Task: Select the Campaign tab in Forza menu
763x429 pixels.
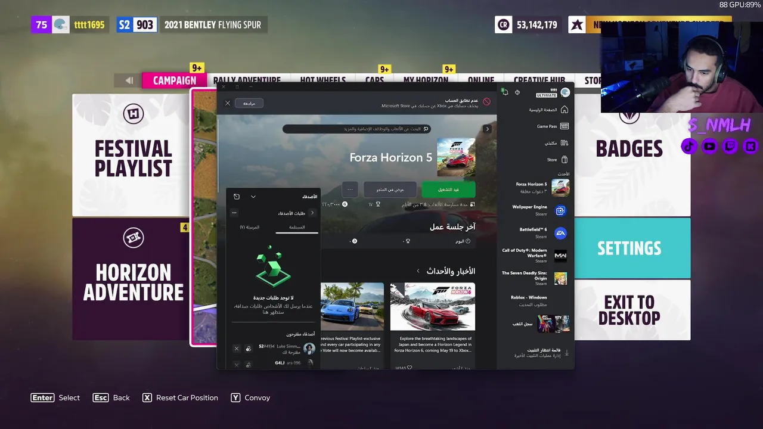Action: pos(174,80)
